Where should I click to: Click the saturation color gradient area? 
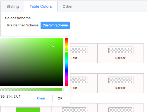[31, 62]
